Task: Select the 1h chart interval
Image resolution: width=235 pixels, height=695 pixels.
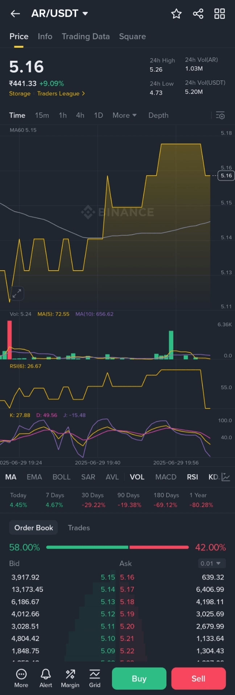Action: (x=63, y=115)
